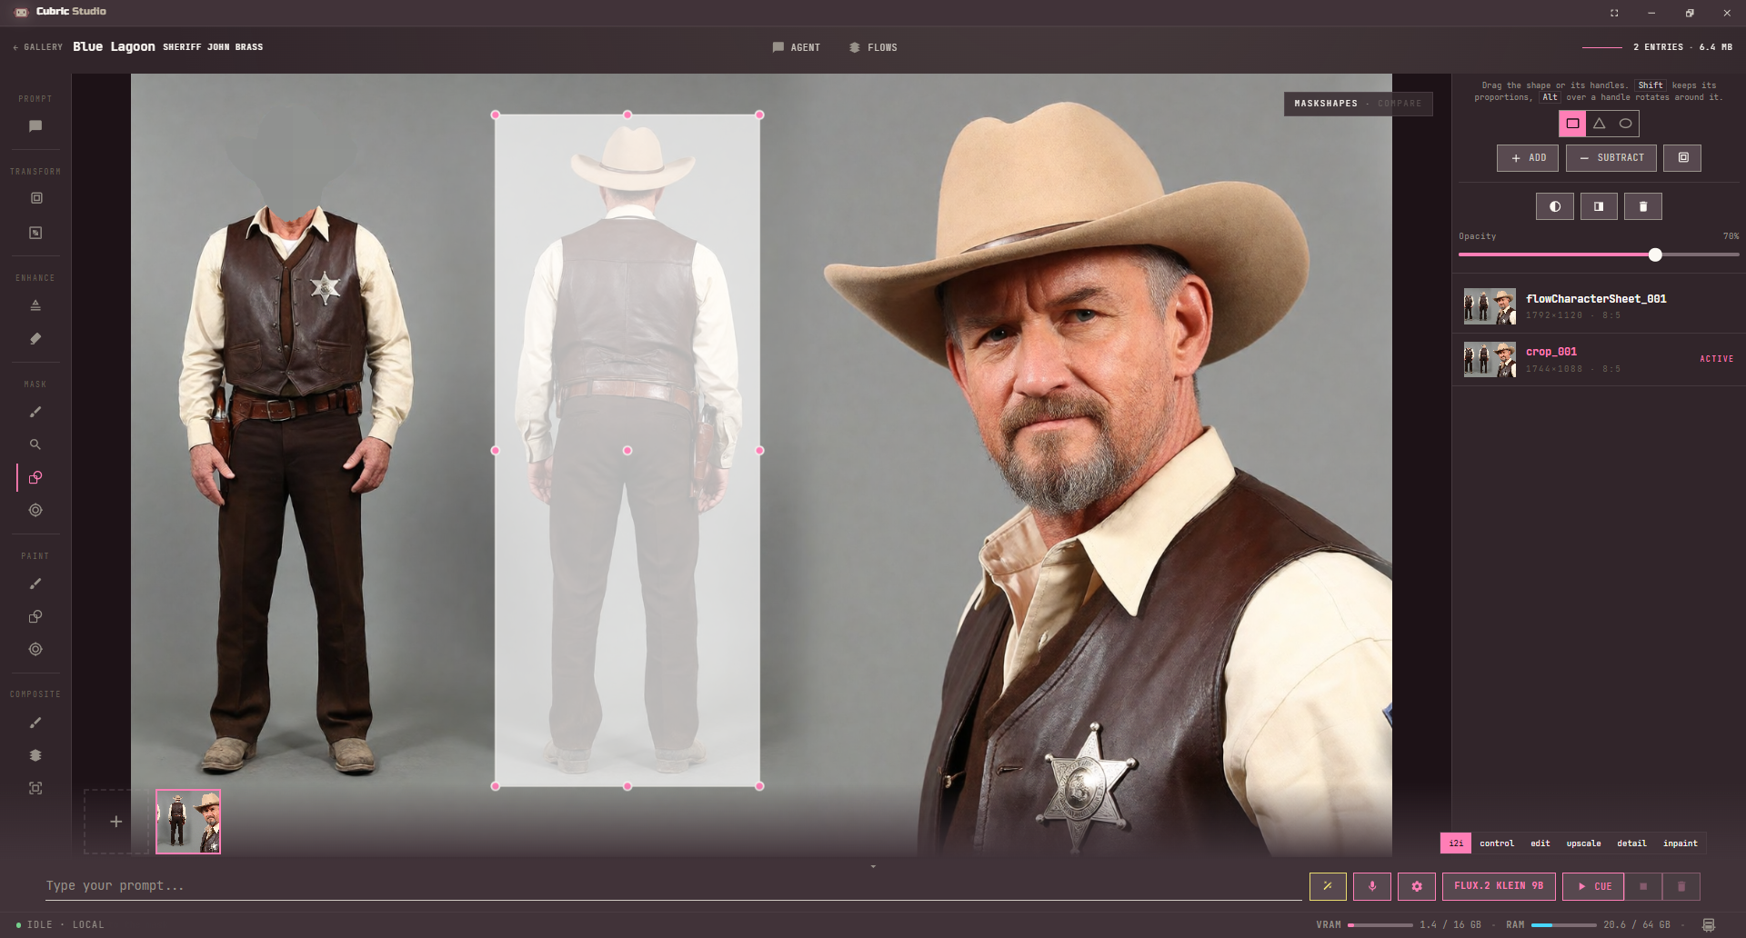The width and height of the screenshot is (1746, 938).
Task: Choose the triangle mask shape
Action: tap(1599, 124)
